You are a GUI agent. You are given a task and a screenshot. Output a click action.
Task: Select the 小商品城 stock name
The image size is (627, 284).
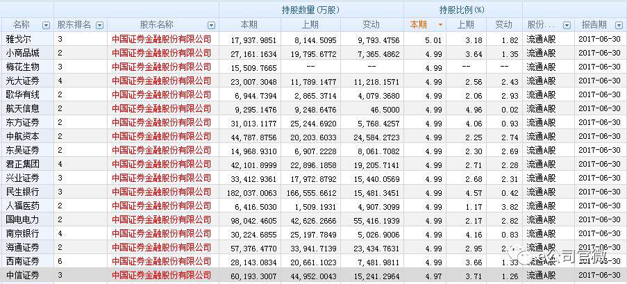(23, 53)
